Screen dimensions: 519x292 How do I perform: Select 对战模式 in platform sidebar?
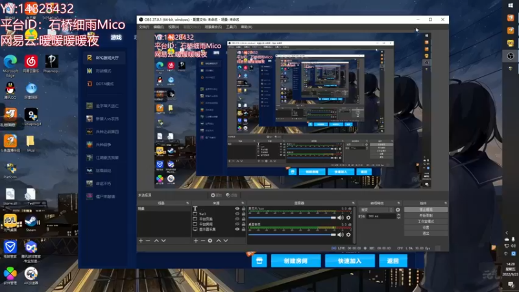[x=104, y=71]
